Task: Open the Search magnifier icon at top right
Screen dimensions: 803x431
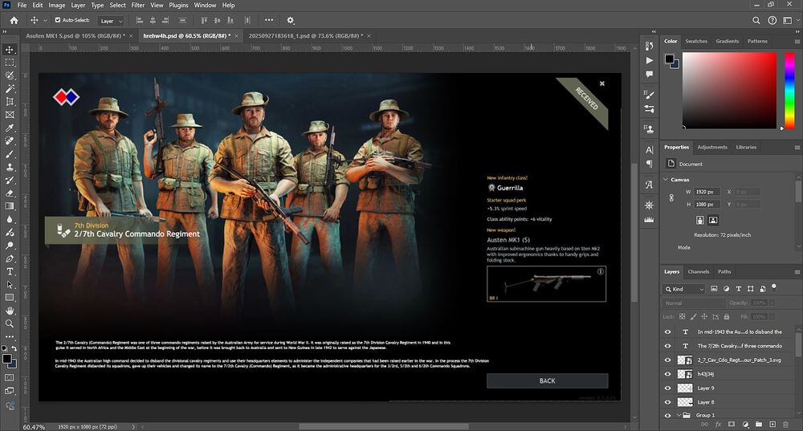Action: tap(757, 20)
